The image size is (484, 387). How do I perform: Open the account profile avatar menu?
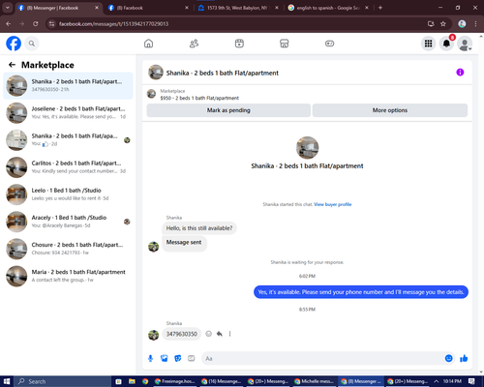click(465, 44)
